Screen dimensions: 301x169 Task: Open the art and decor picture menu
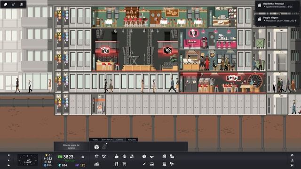[x=151, y=164]
